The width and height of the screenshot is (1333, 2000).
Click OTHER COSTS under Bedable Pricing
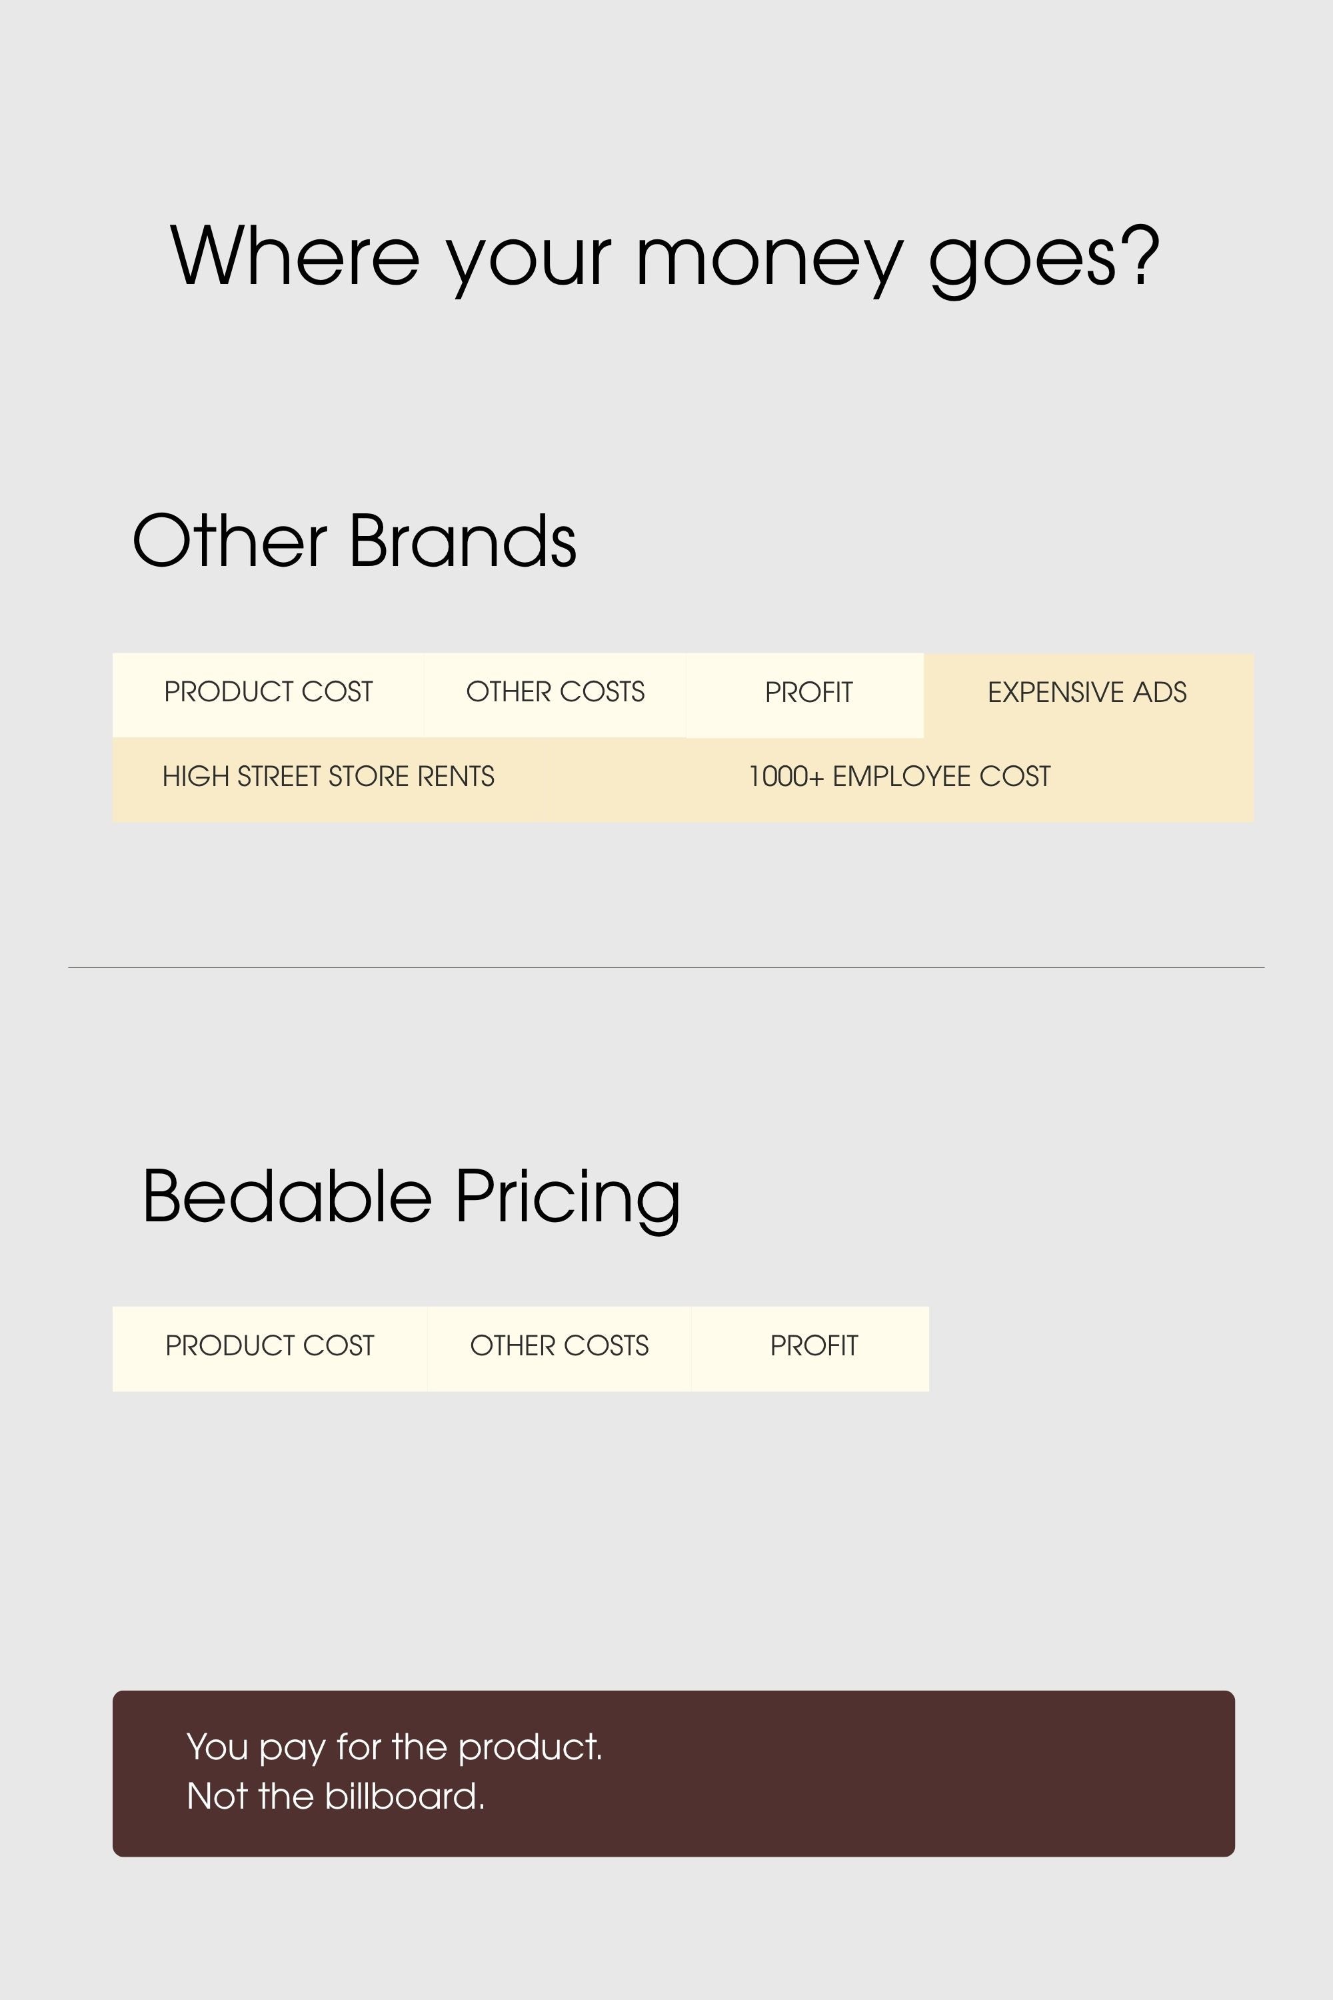click(x=559, y=1349)
